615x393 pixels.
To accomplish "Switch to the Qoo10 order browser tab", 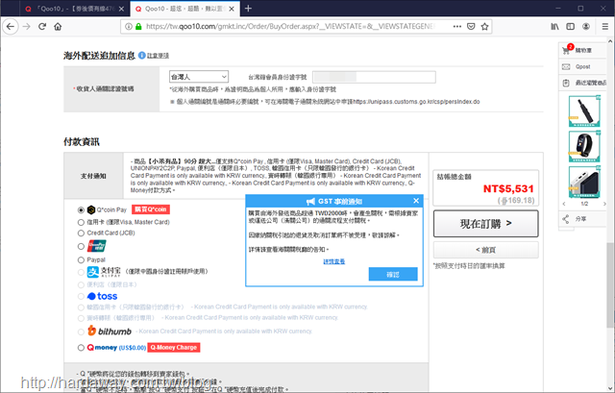I will pos(184,9).
